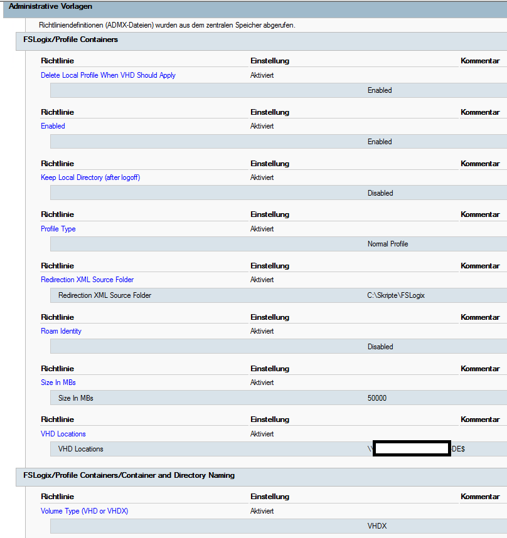Collapse the Container and Directory Naming section header
The height and width of the screenshot is (538, 507).
[x=261, y=477]
